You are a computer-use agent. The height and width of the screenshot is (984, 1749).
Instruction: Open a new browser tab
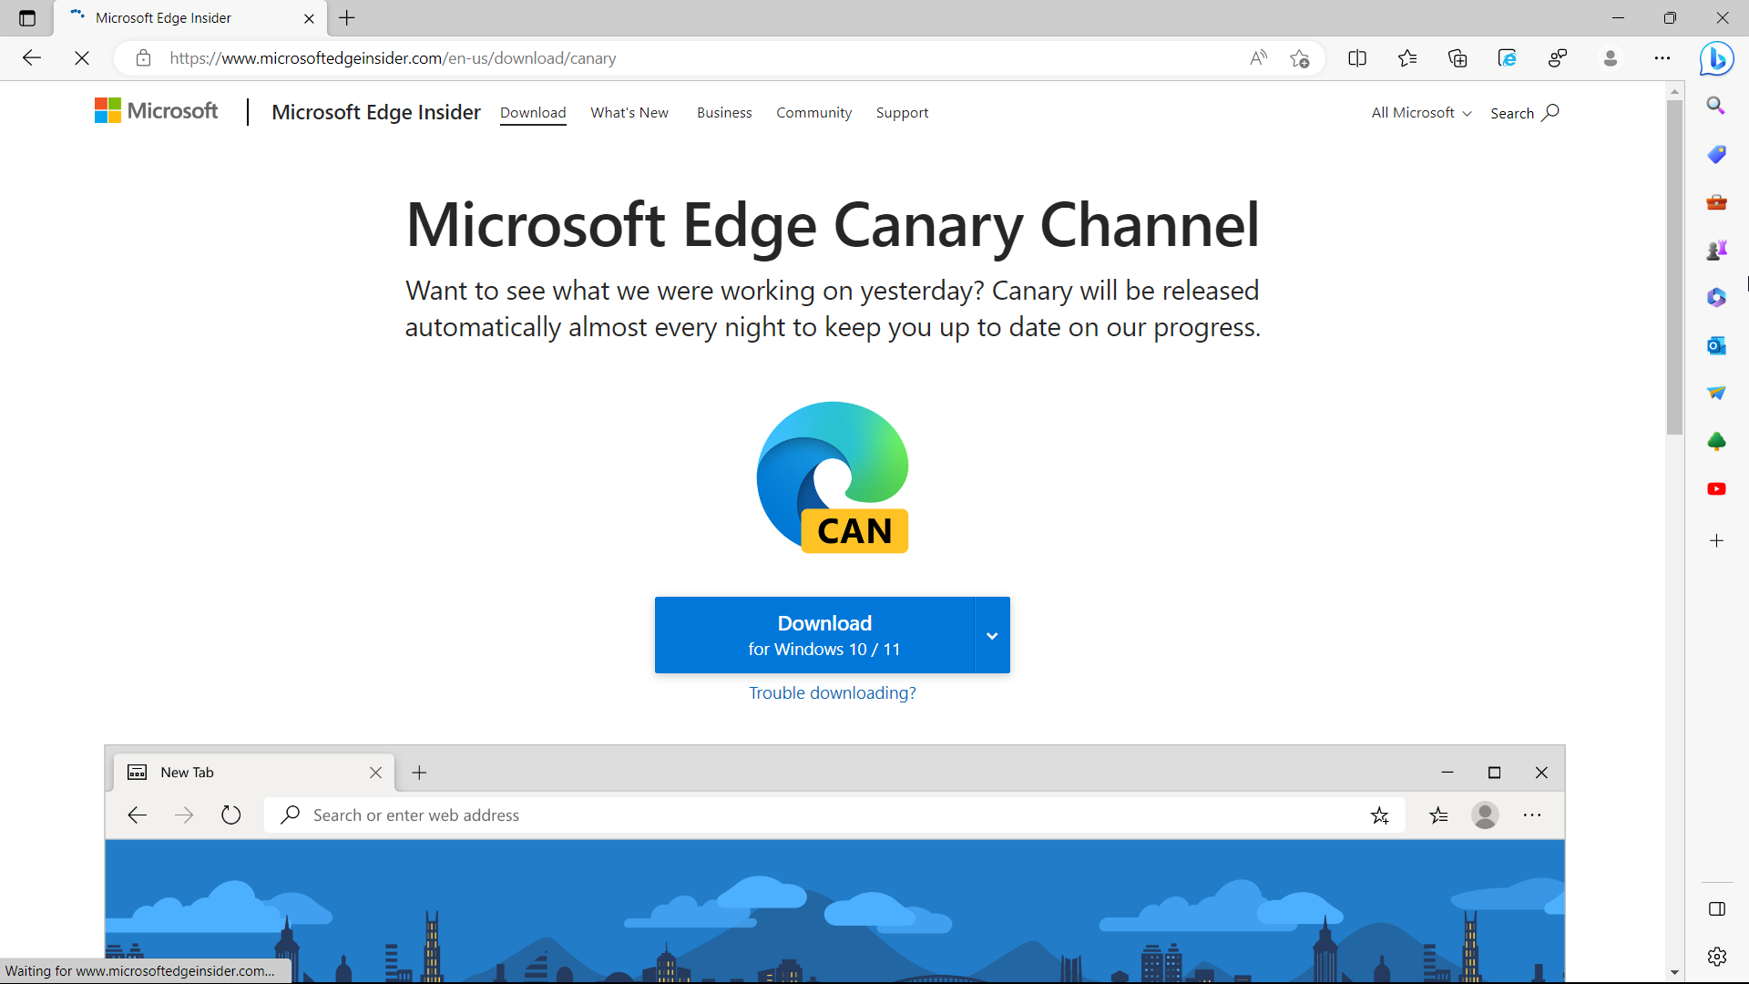pos(347,18)
